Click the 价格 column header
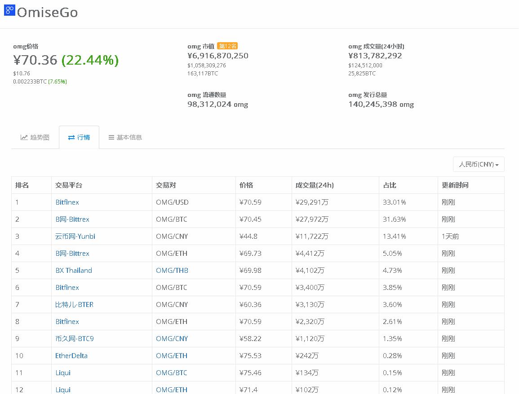This screenshot has height=394, width=519. (x=246, y=185)
